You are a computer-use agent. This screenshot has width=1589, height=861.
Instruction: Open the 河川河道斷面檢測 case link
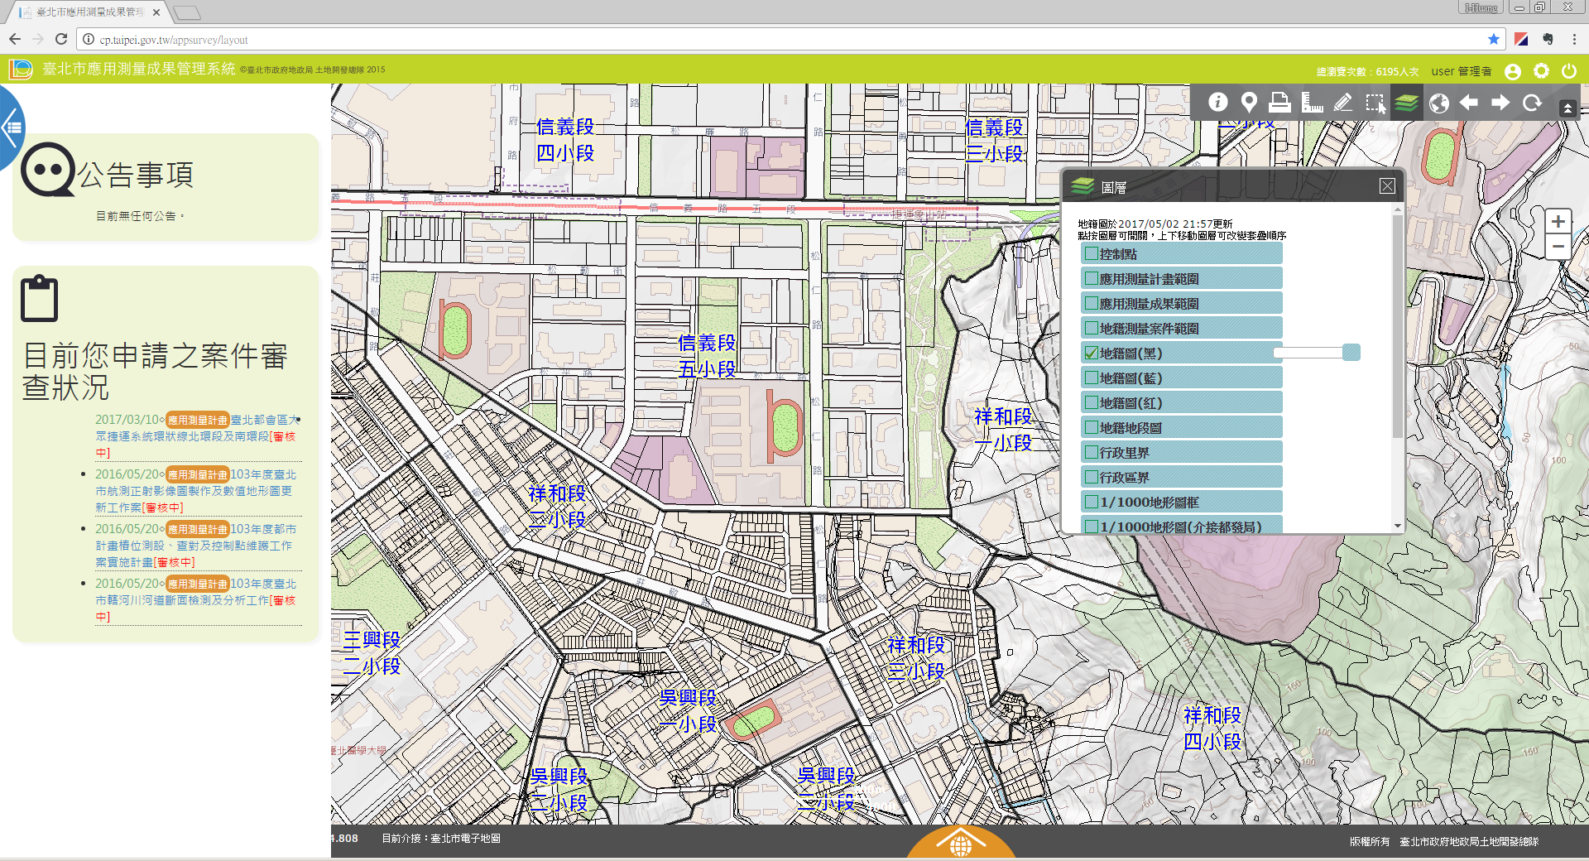[194, 600]
